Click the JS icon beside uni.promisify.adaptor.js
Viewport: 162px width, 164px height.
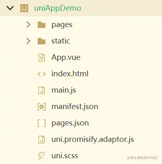tap(42, 139)
